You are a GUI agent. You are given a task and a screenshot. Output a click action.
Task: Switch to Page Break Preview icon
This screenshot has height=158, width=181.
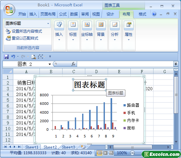tap(111, 153)
